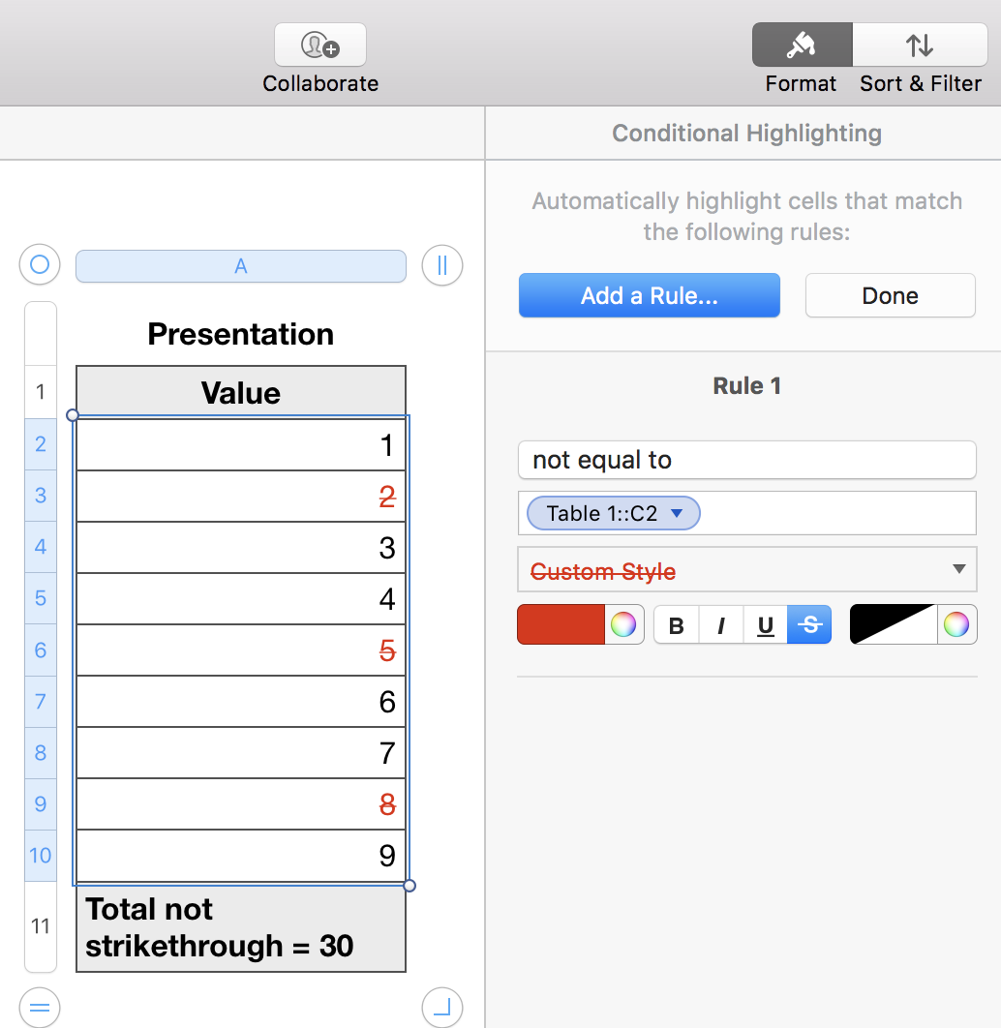Click the add-column handle with two bars

(442, 264)
